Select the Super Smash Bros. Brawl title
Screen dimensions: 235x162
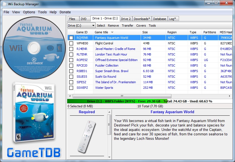(x=112, y=71)
